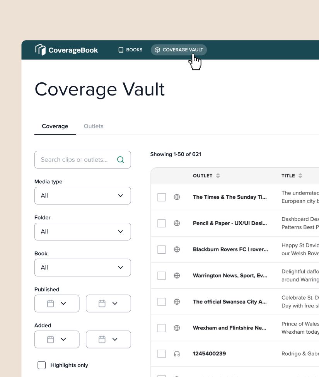Image resolution: width=319 pixels, height=377 pixels.
Task: Click calendar icon in Added end field
Action: pos(102,339)
